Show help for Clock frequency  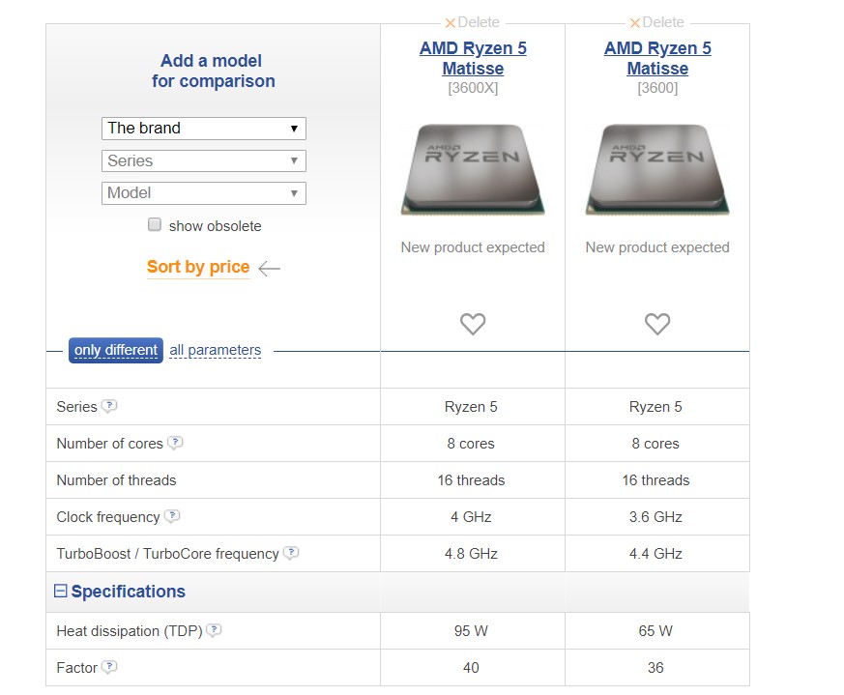[x=172, y=516]
